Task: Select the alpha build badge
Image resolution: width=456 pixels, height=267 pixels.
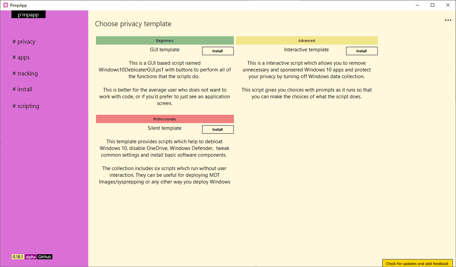Action: tap(31, 257)
